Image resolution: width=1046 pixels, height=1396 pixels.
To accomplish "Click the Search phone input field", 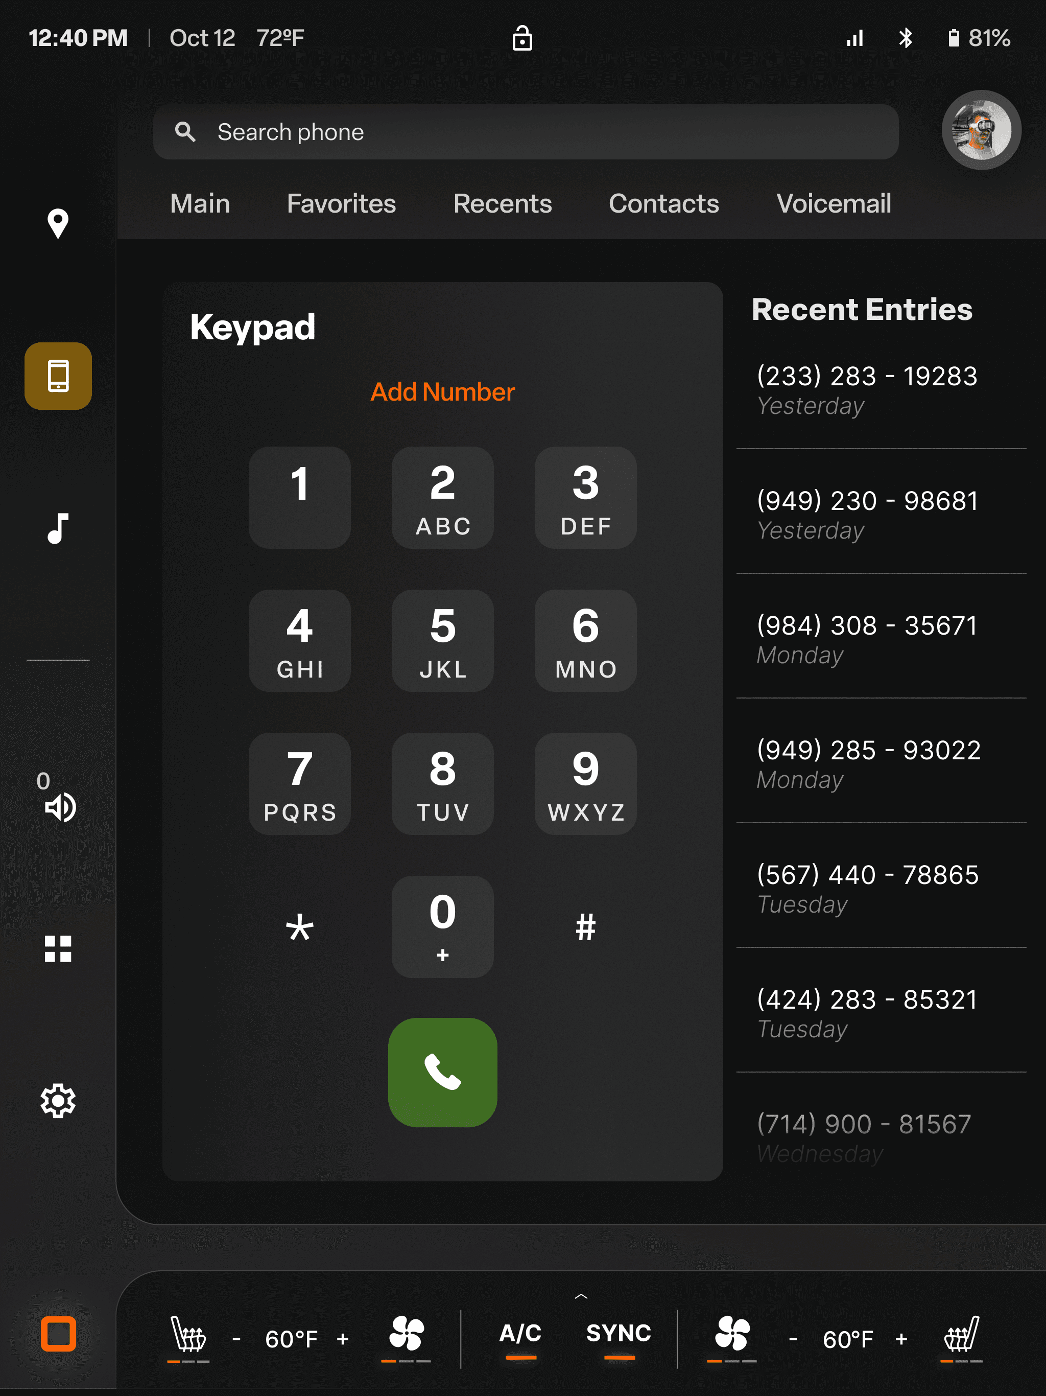I will 525,132.
